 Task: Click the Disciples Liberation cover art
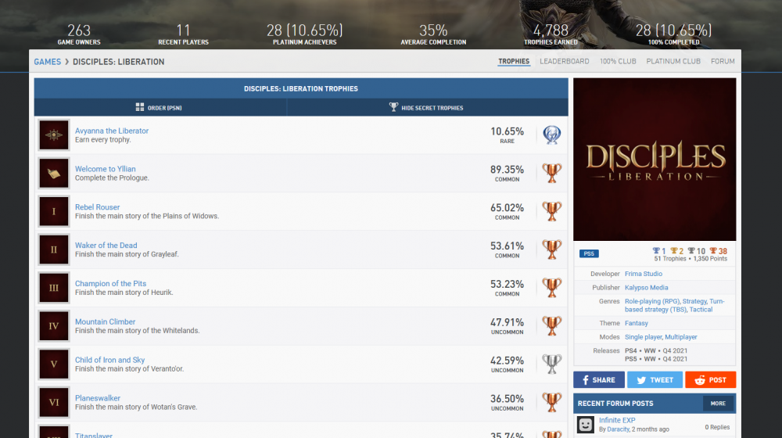(x=655, y=159)
